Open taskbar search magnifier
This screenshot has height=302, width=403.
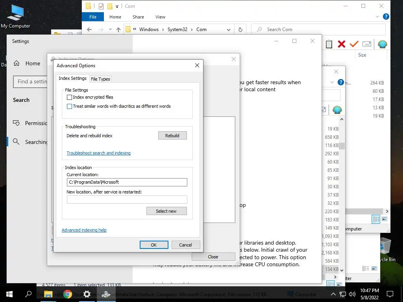click(x=28, y=294)
